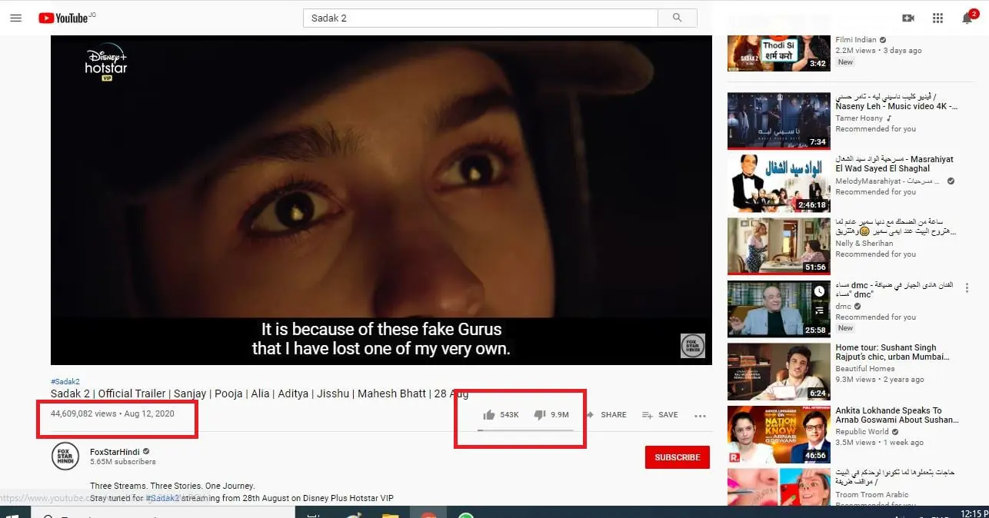Save the video to a playlist
Image resolution: width=989 pixels, height=518 pixels.
[x=660, y=414]
